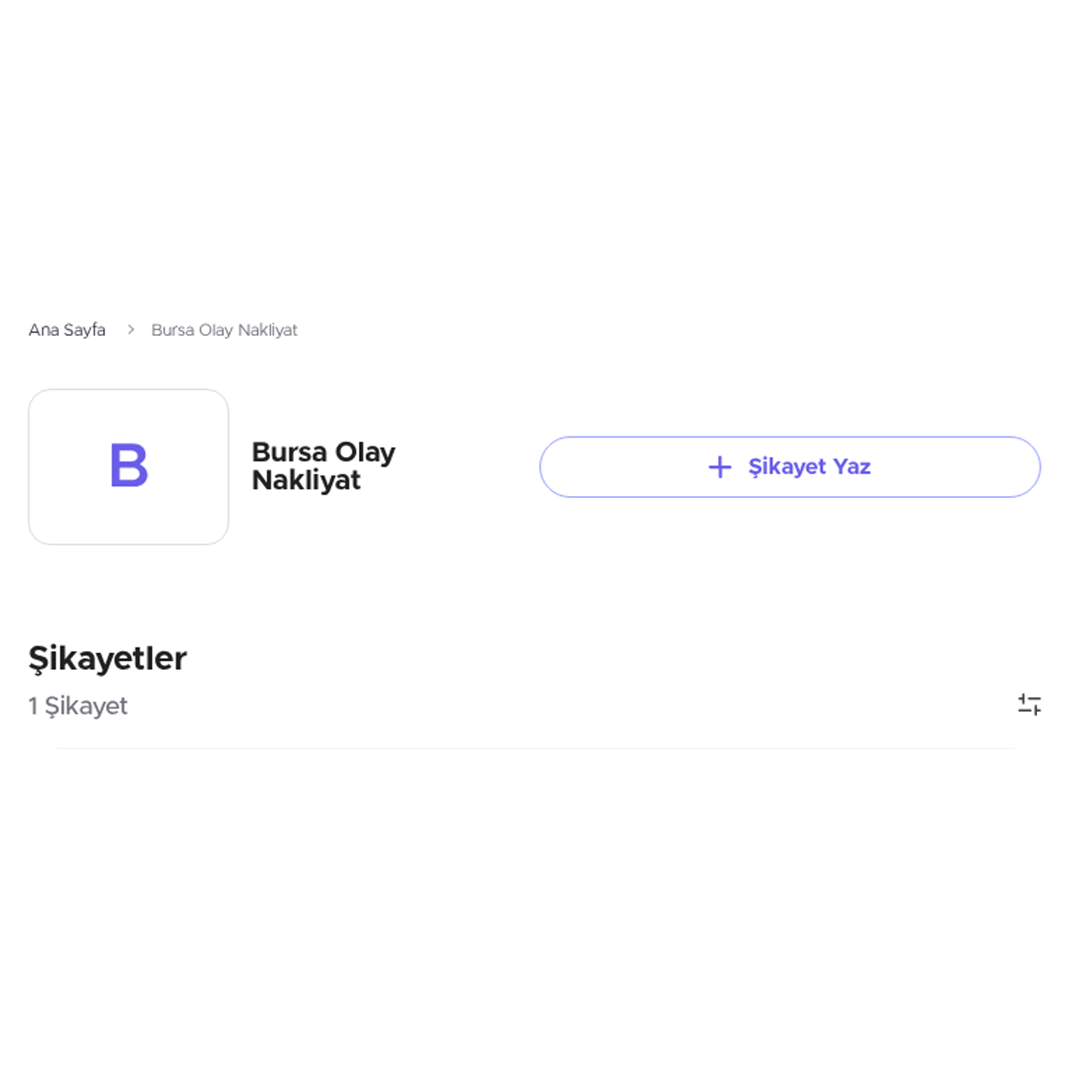Click the word Nakliyat in company name
The width and height of the screenshot is (1069, 1069).
(306, 480)
